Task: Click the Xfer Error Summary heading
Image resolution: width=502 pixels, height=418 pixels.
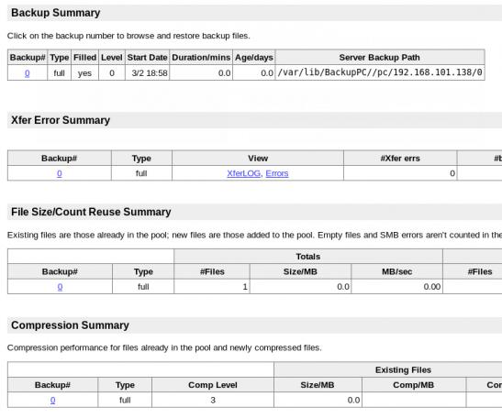Action: tap(61, 120)
